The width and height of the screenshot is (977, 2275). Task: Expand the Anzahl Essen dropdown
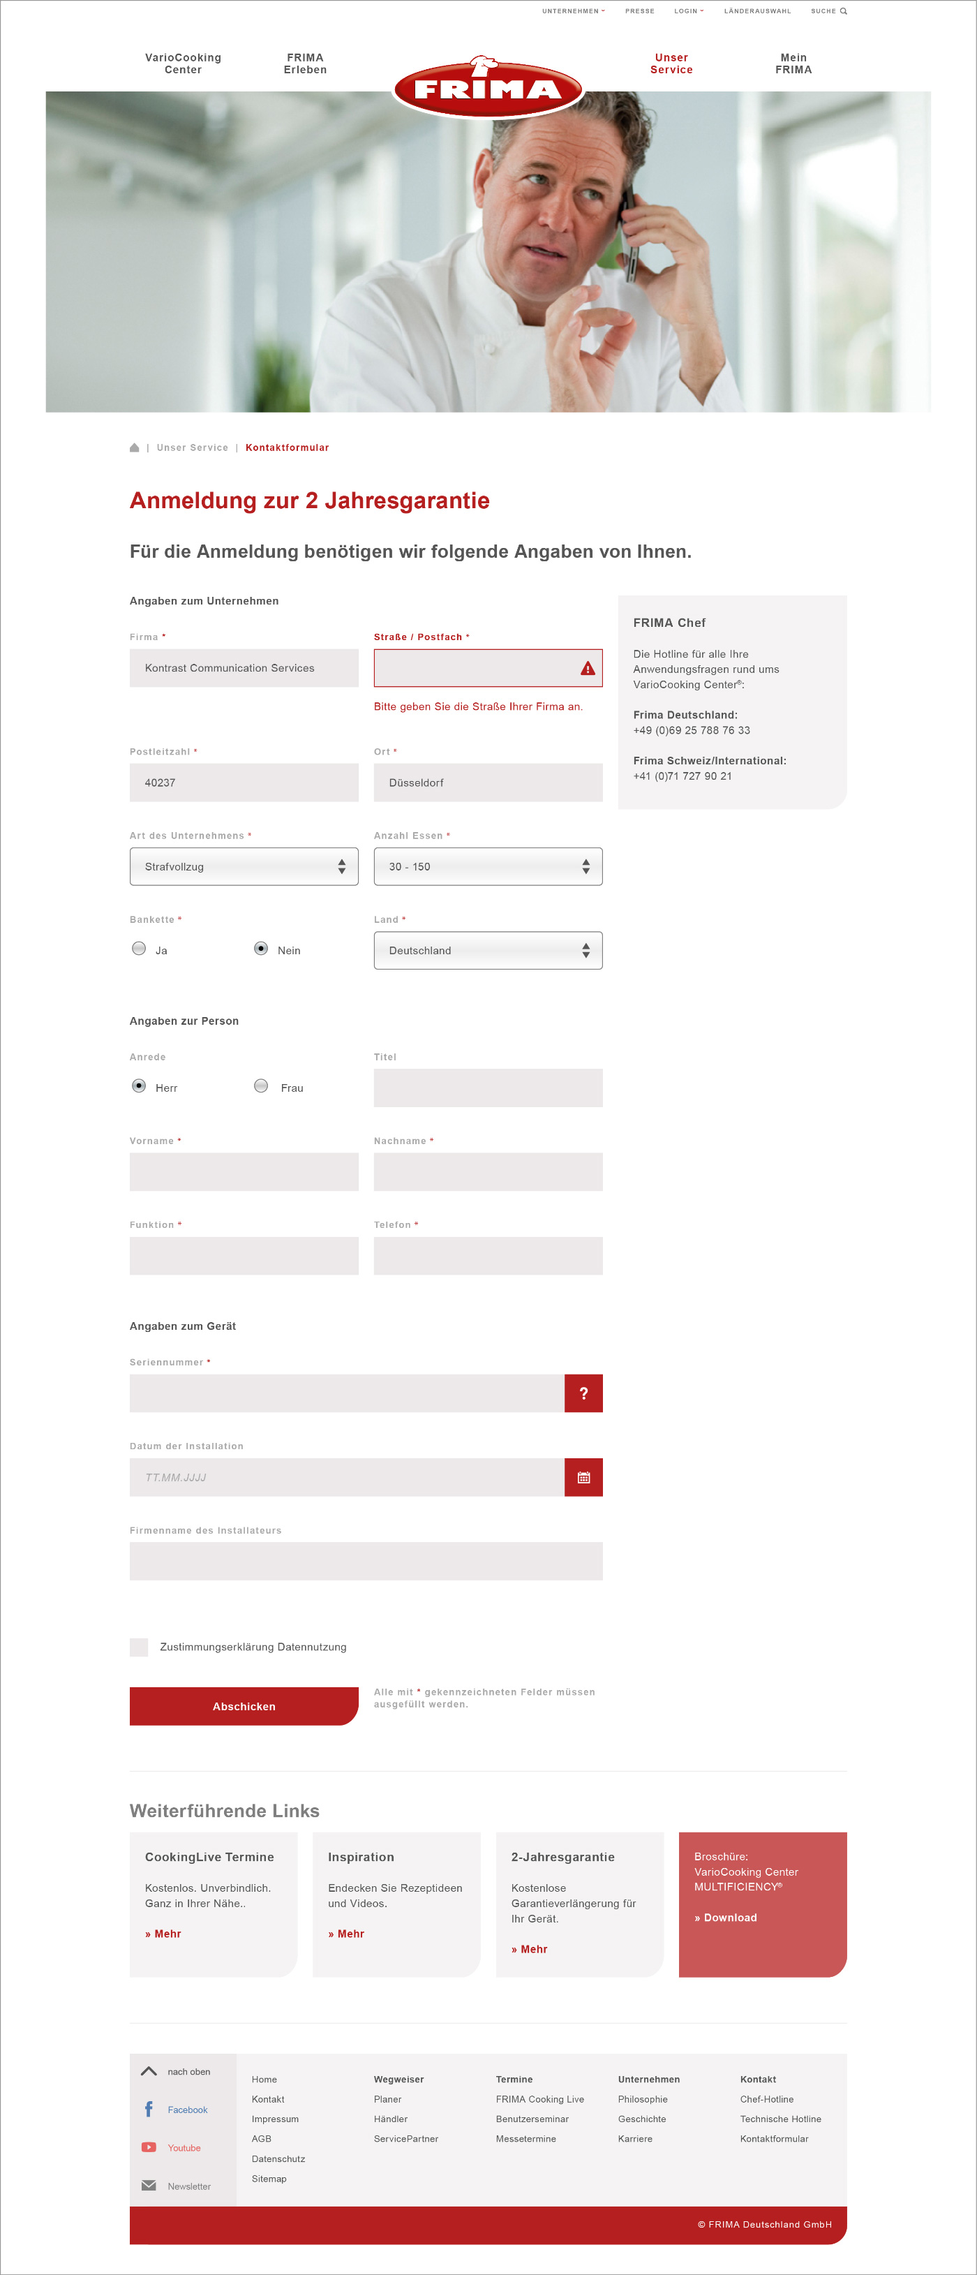click(x=487, y=866)
